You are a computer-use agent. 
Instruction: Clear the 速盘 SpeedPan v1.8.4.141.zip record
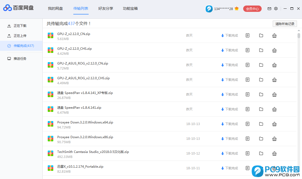275,110
